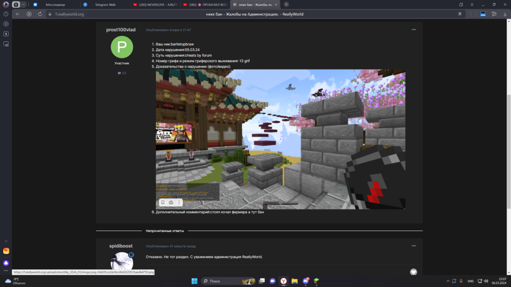Open the Task View taskbar button
Screen dimensions: 511x287
pyautogui.click(x=262, y=281)
